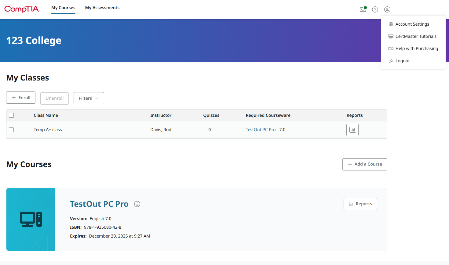This screenshot has width=449, height=265.
Task: Switch to My Assessments tab
Action: (x=102, y=8)
